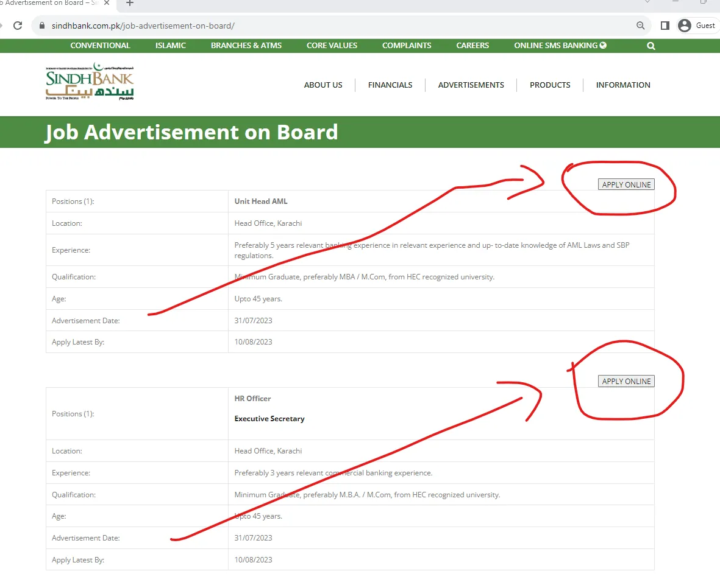Apply online for Unit Head AML
Image resolution: width=720 pixels, height=574 pixels.
[626, 184]
